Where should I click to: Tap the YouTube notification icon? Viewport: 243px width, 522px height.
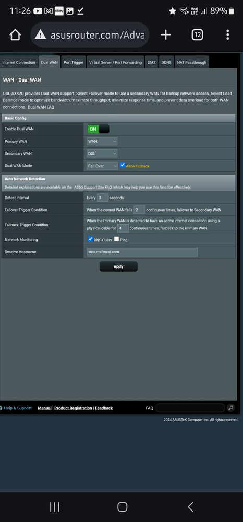[x=38, y=11]
